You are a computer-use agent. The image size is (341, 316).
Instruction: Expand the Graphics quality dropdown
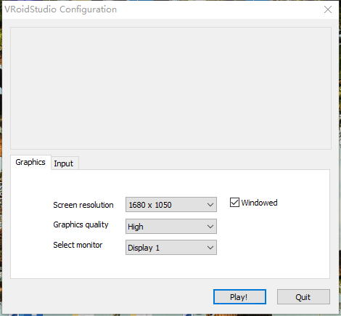(171, 227)
